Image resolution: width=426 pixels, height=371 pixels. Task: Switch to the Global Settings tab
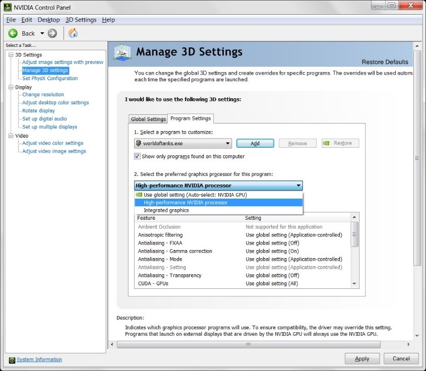coord(148,119)
